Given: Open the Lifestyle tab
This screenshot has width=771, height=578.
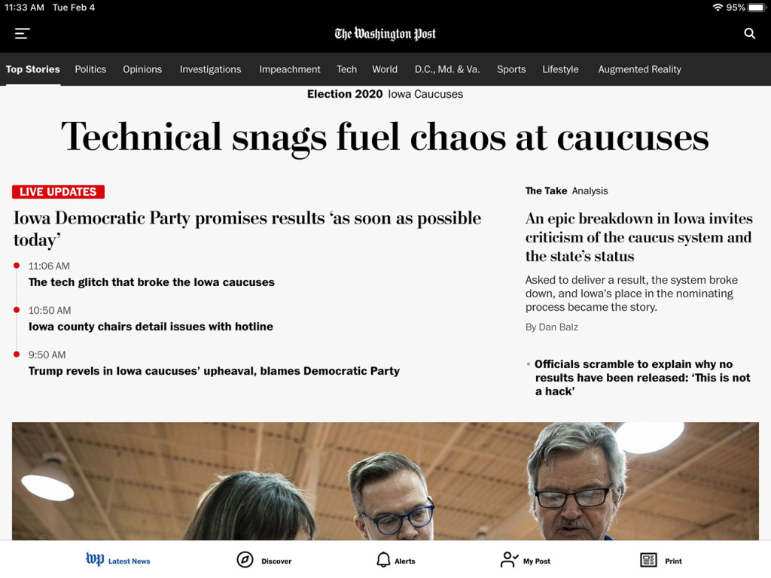Looking at the screenshot, I should coord(560,69).
